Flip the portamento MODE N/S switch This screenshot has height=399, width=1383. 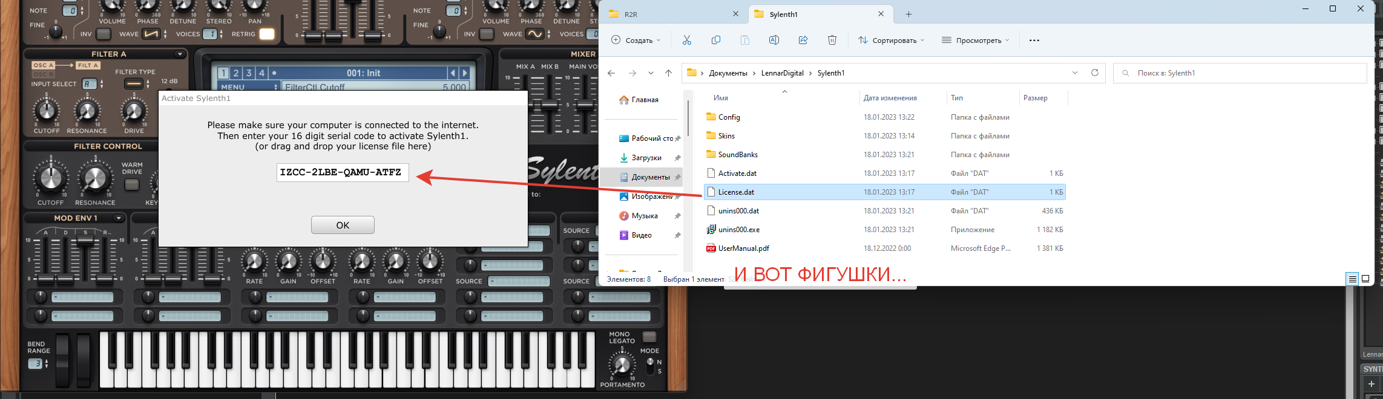[650, 366]
